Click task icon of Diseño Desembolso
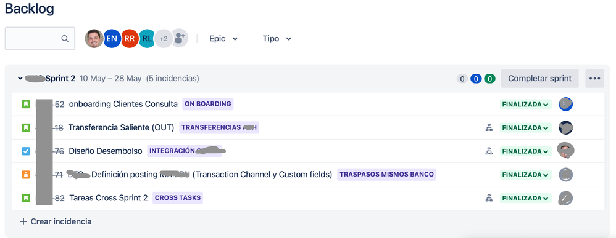This screenshot has height=238, width=616. [25, 151]
